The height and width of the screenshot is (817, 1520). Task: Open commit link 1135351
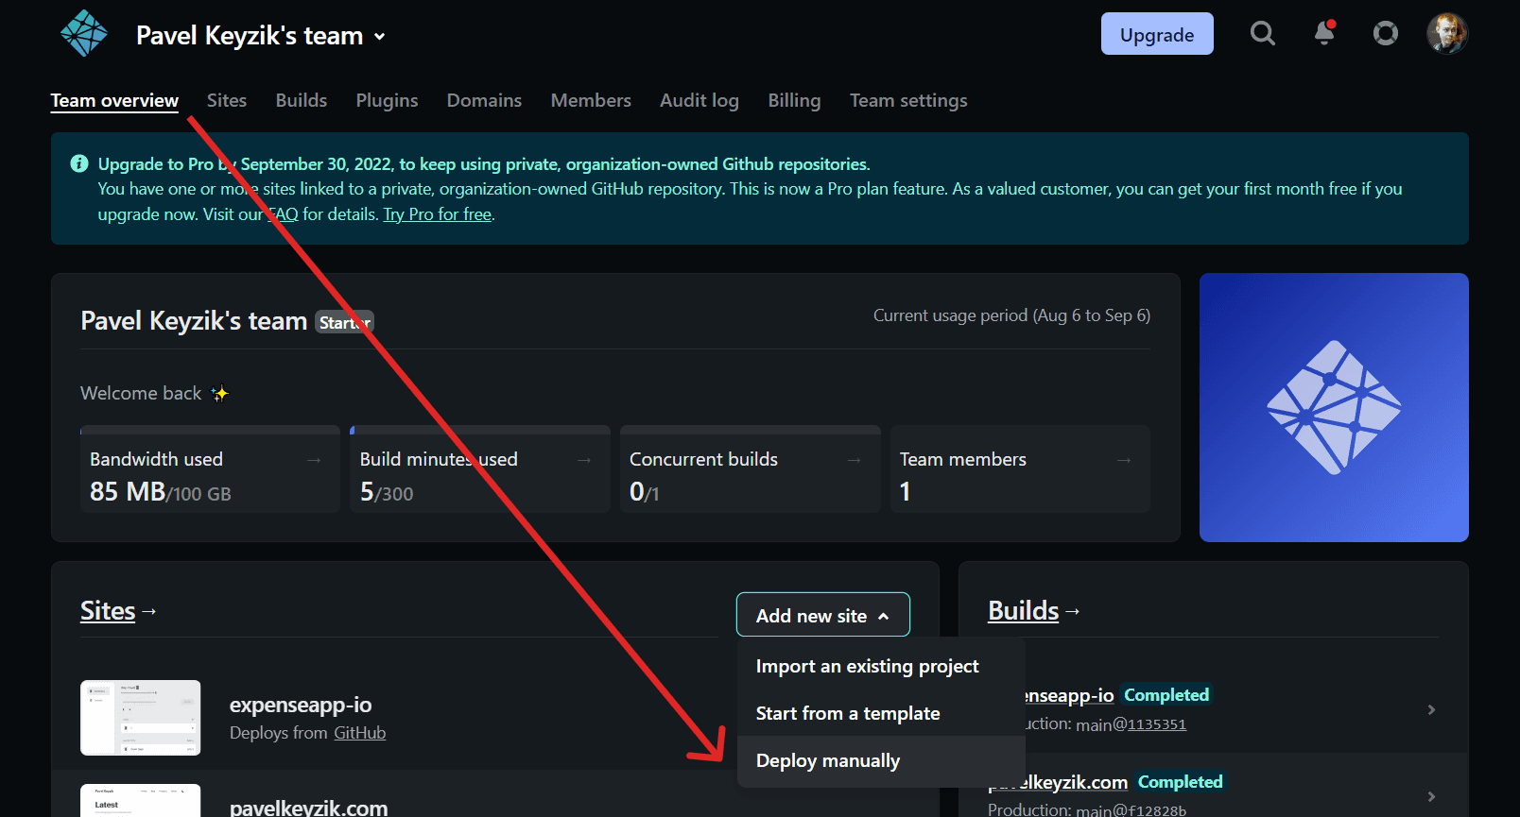coord(1156,724)
